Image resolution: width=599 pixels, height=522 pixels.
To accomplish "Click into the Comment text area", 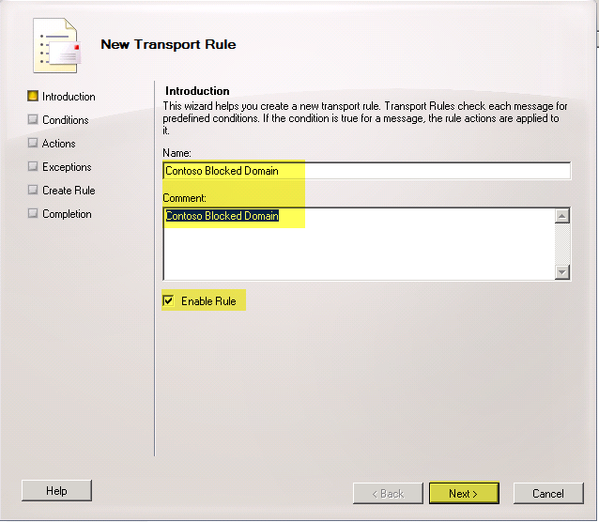I will [359, 244].
